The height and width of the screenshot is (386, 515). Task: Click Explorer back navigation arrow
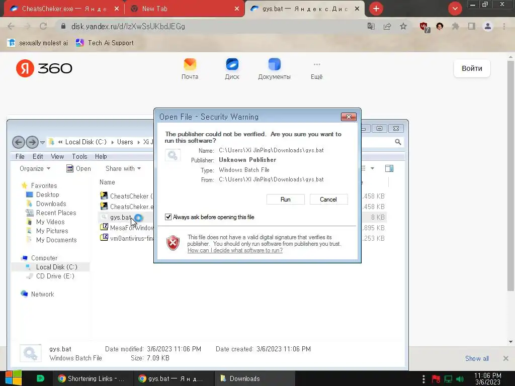[x=19, y=142]
